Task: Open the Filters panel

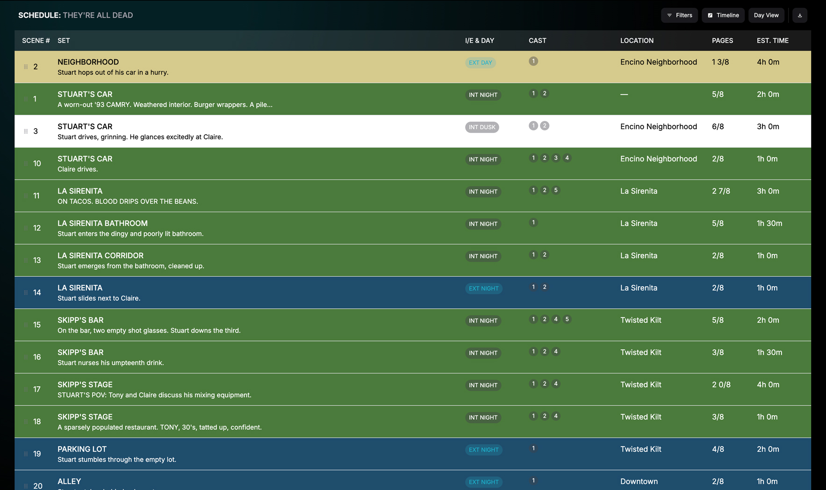Action: click(x=679, y=15)
